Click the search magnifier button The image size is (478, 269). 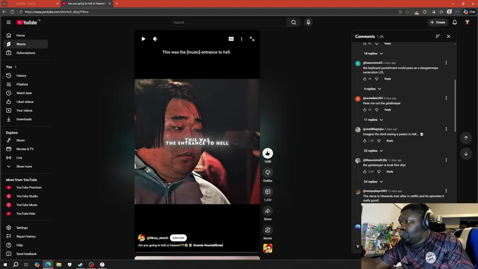[x=294, y=22]
